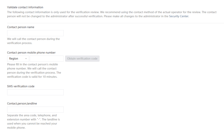The height and width of the screenshot is (132, 224).
Task: Focus the mobile phone number text box
Action: [46, 58]
